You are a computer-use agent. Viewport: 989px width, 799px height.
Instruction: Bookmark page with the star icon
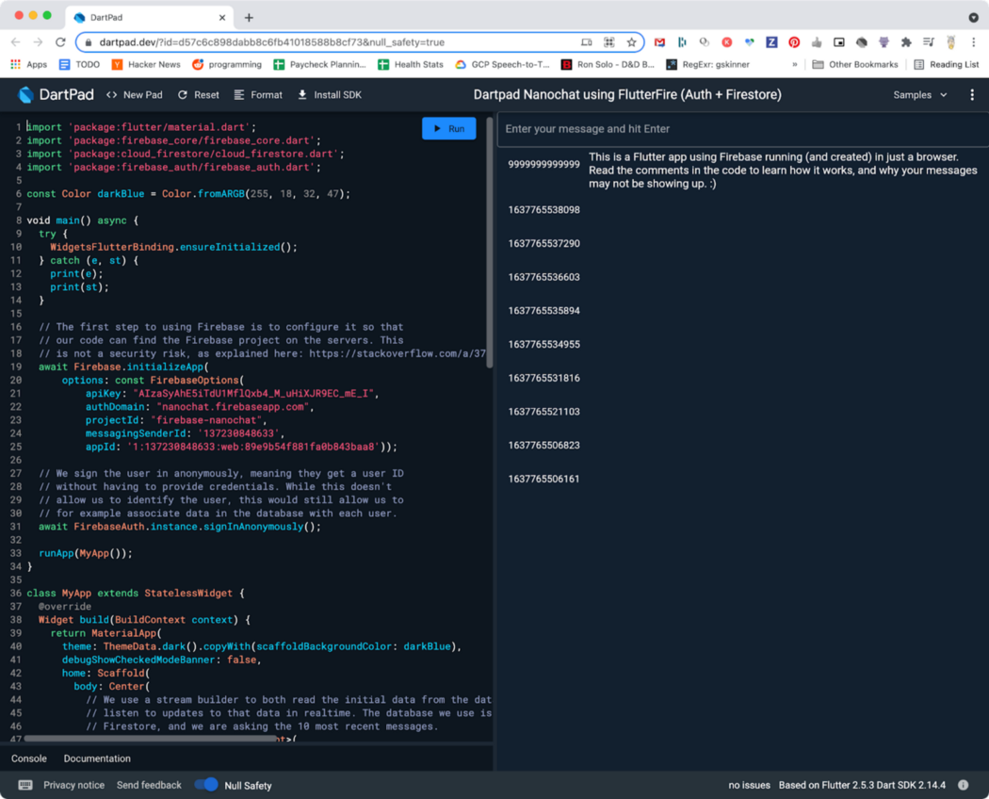pos(631,42)
